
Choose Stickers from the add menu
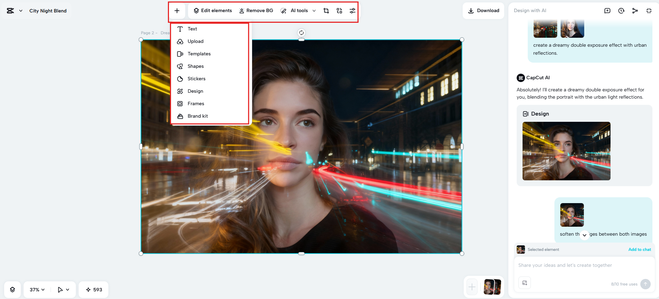[196, 79]
